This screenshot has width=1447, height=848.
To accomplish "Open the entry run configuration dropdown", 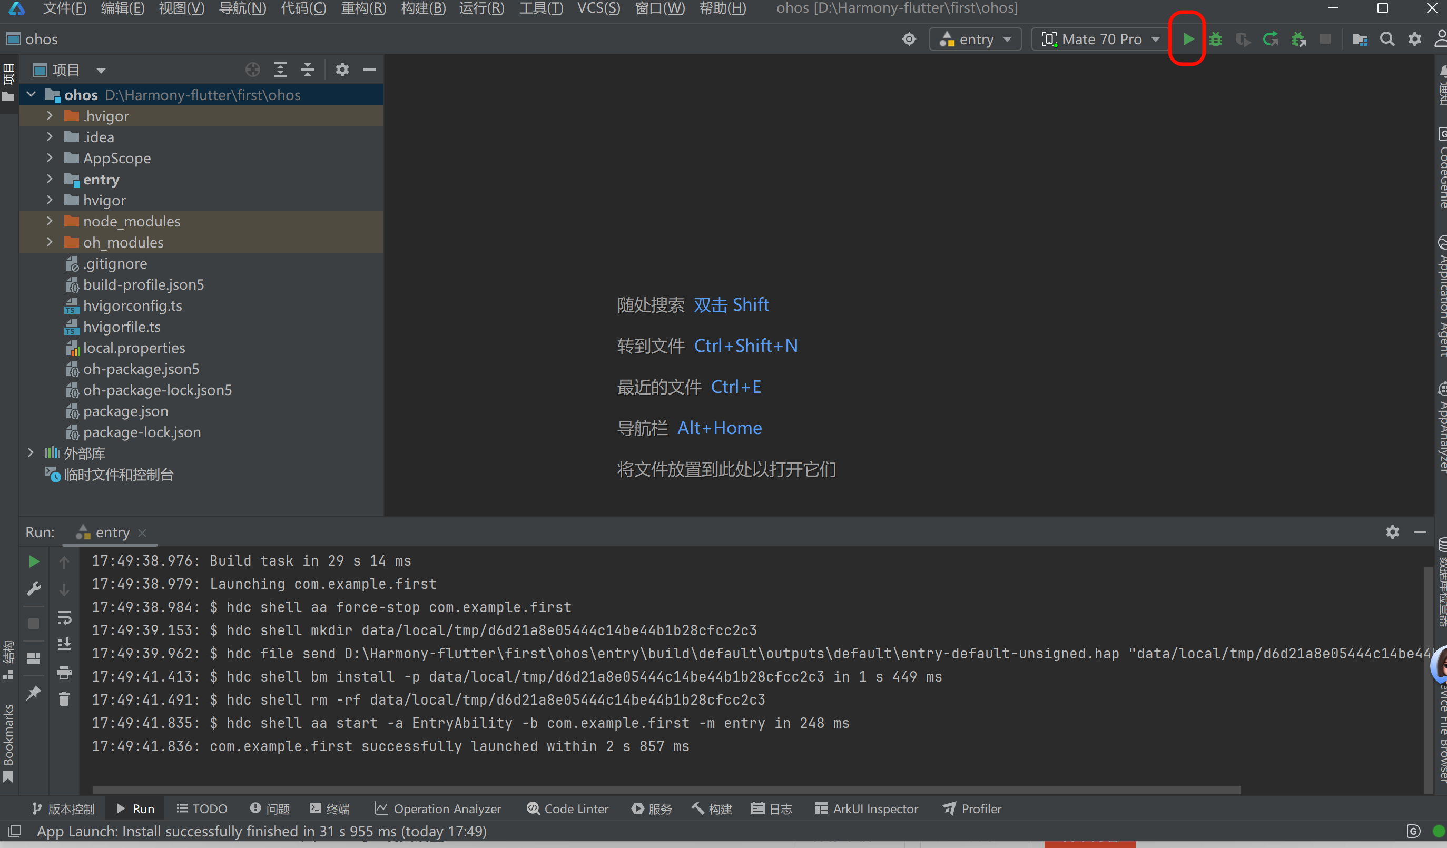I will [975, 39].
